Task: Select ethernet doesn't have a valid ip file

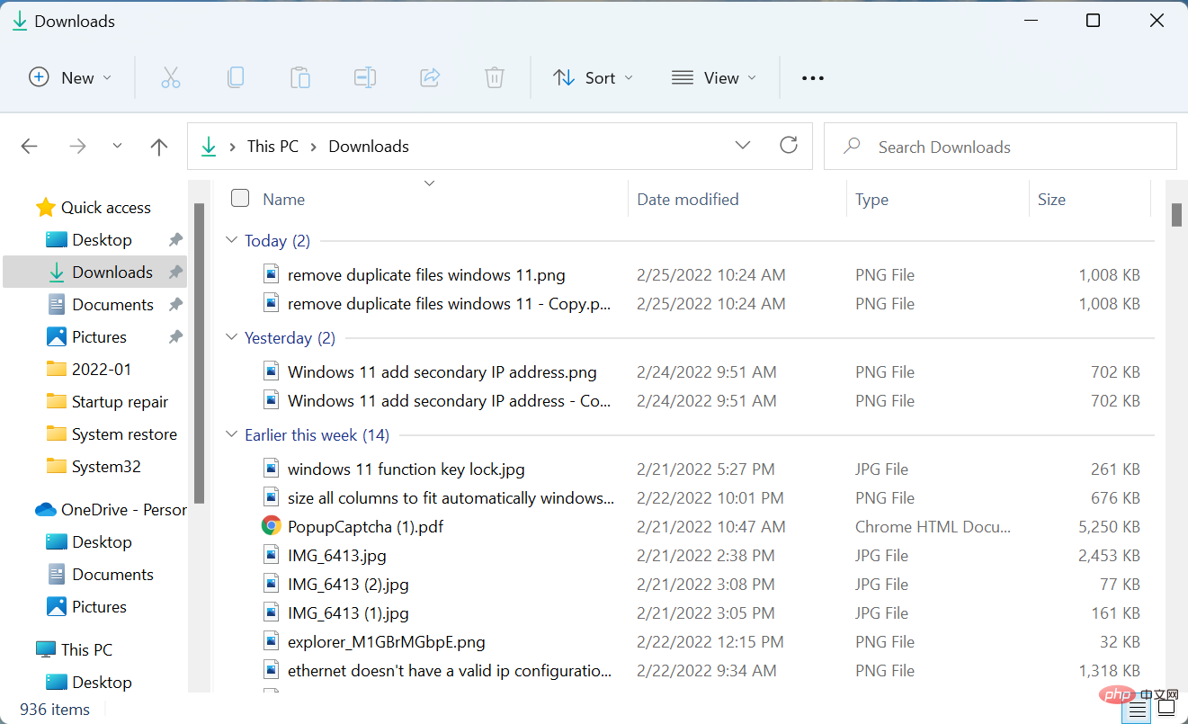Action: point(450,671)
